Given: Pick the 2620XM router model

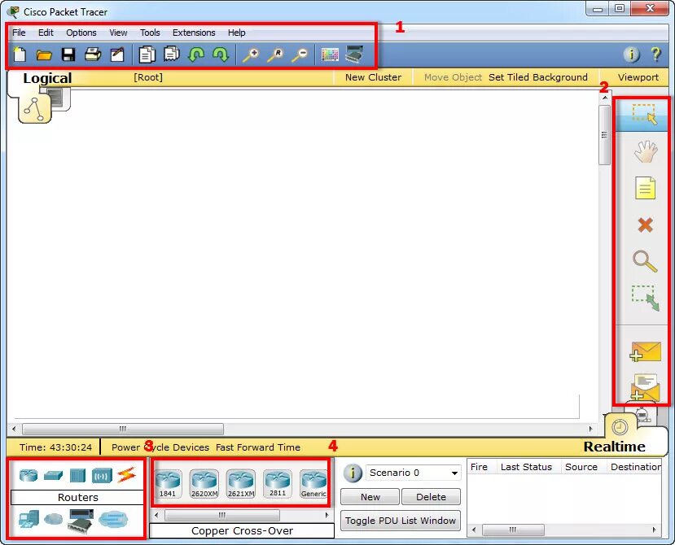Looking at the screenshot, I should tap(204, 484).
